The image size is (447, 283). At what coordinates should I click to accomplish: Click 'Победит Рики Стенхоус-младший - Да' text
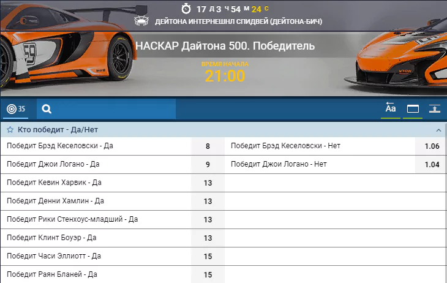point(72,219)
